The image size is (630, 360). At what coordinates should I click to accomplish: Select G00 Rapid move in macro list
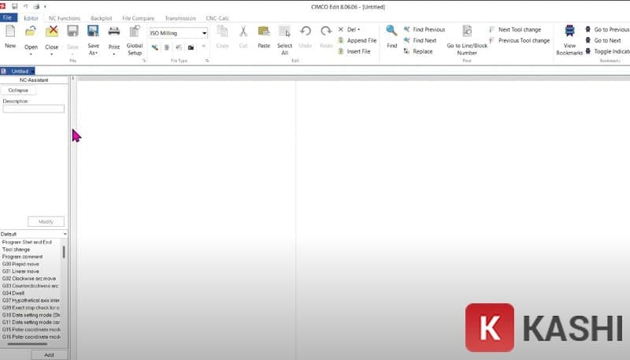point(22,264)
